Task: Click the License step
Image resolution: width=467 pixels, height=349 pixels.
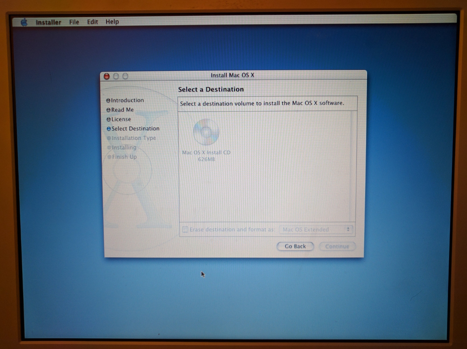Action: click(x=119, y=119)
